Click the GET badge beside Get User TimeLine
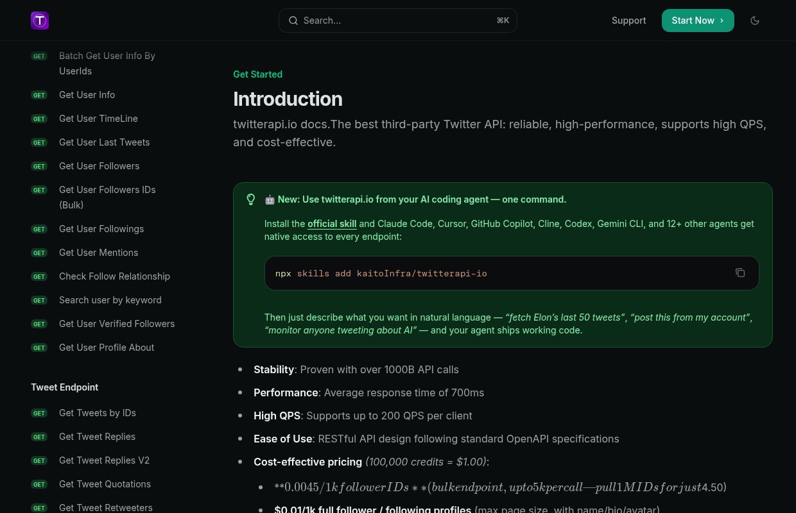Screen dimensions: 796x513 (39, 119)
